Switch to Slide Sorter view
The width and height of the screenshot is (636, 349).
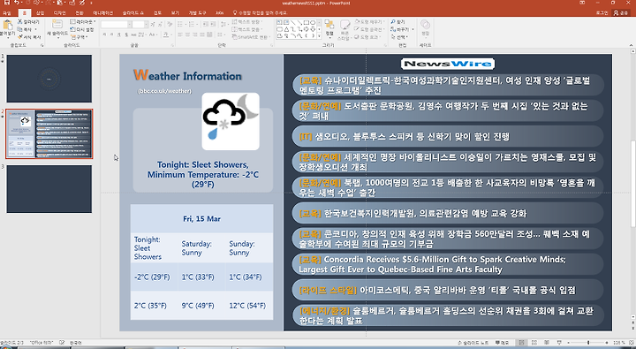(x=534, y=343)
